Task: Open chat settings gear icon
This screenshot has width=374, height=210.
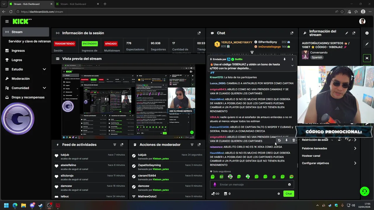Action: 279,194
